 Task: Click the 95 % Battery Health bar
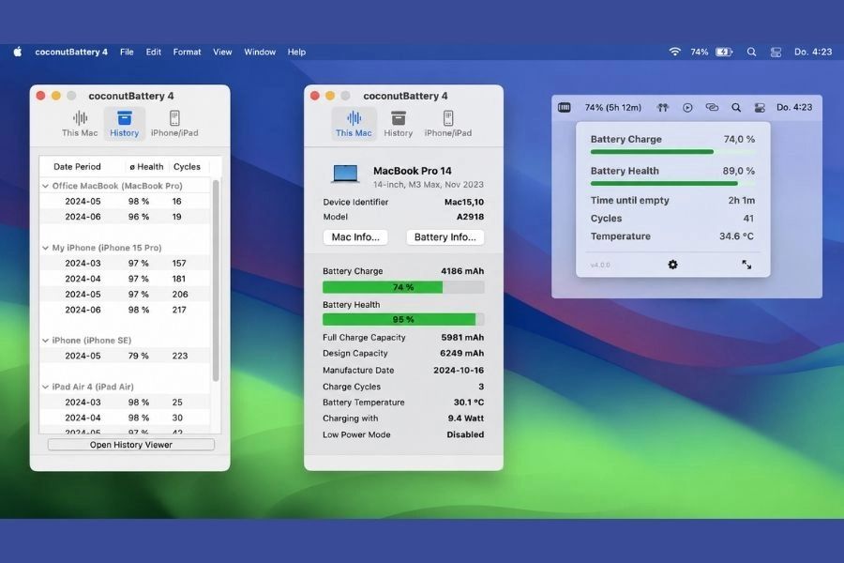[x=403, y=319]
